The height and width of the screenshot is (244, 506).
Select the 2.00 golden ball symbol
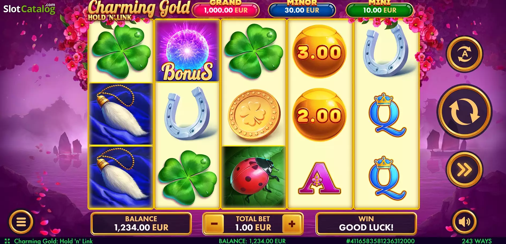tap(319, 115)
